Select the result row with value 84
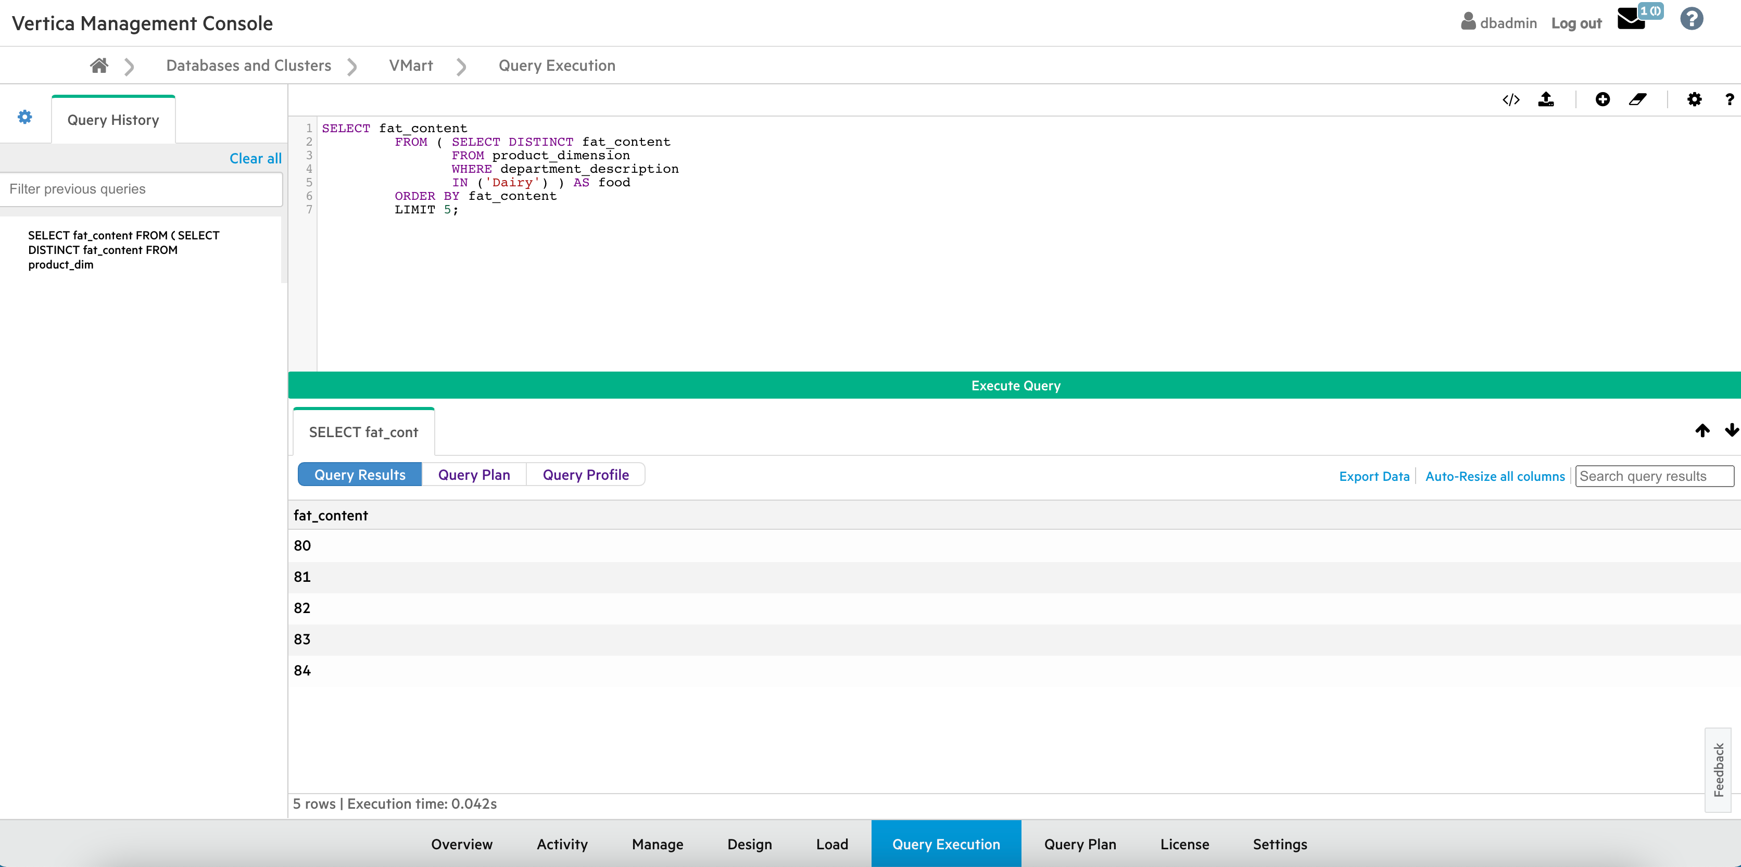The height and width of the screenshot is (867, 1741). tap(1015, 670)
